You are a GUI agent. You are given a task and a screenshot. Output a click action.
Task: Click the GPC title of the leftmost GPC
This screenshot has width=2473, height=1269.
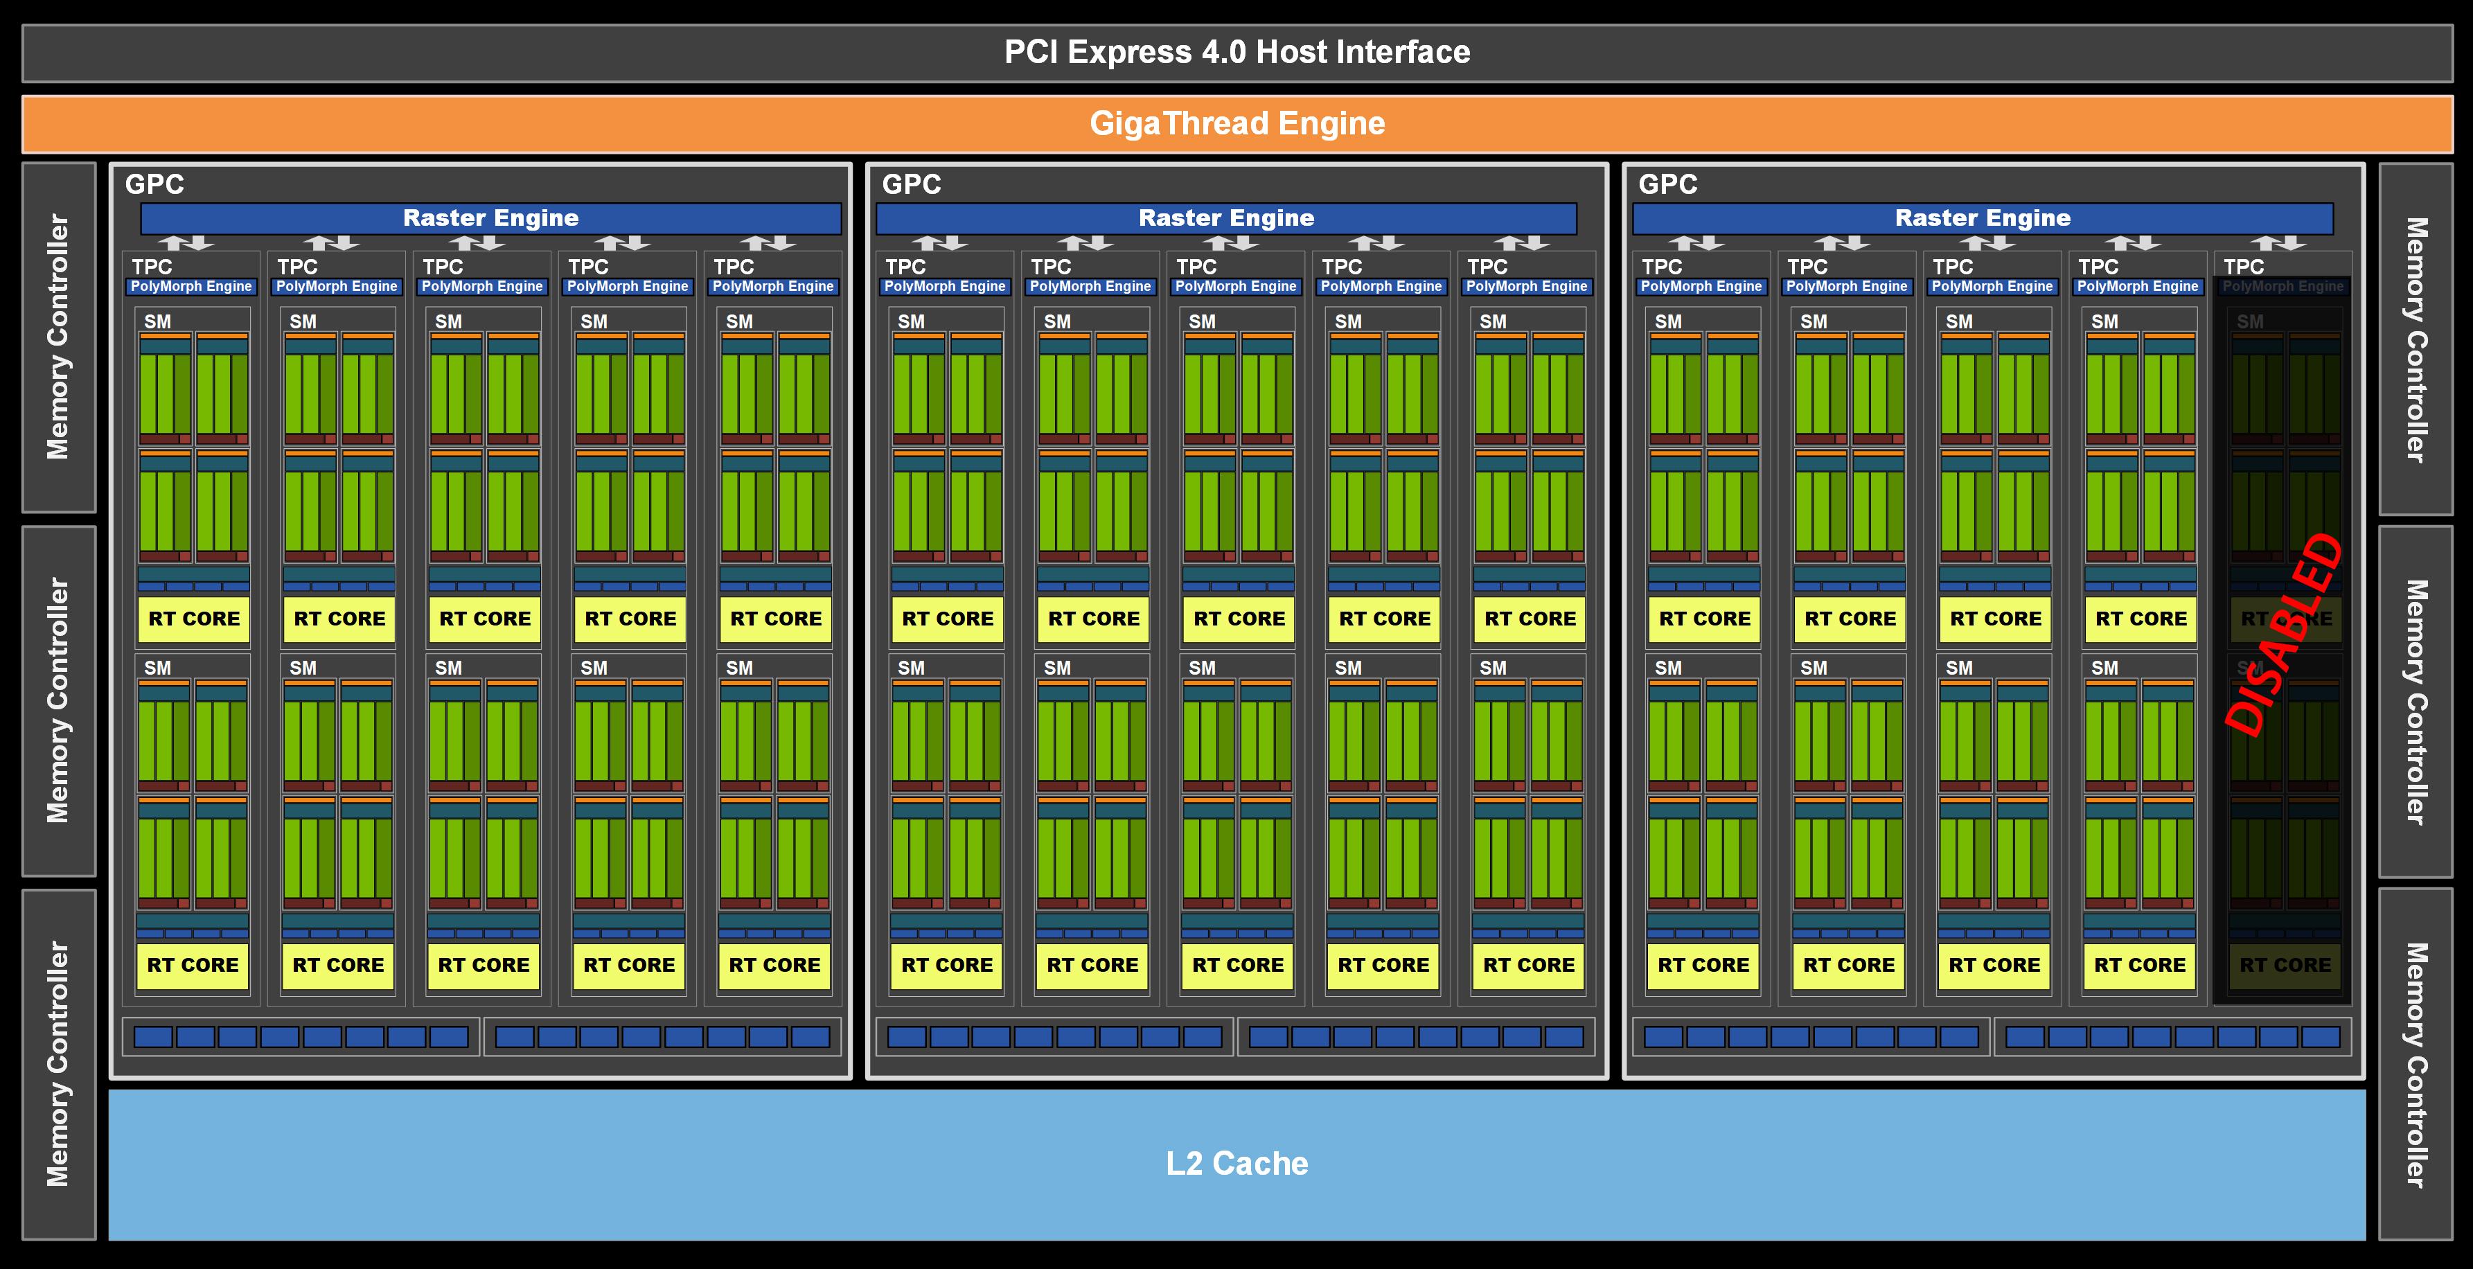[154, 184]
